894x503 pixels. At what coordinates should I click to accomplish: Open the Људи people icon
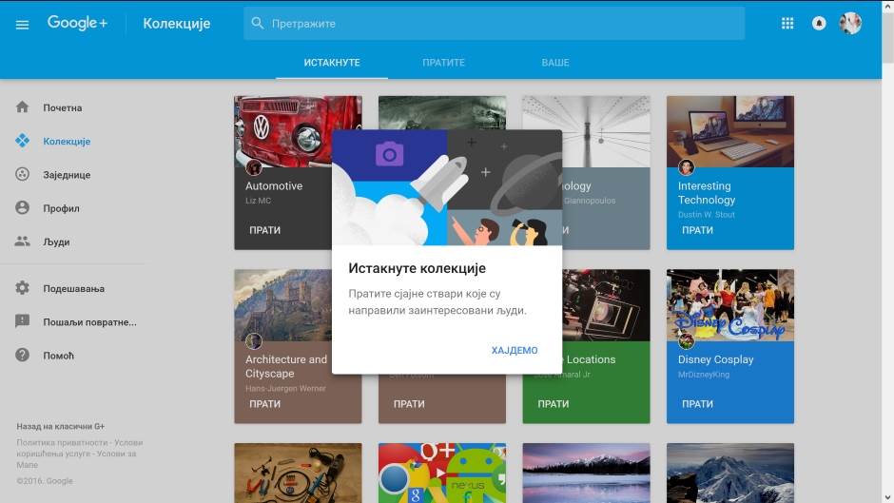[x=23, y=242]
